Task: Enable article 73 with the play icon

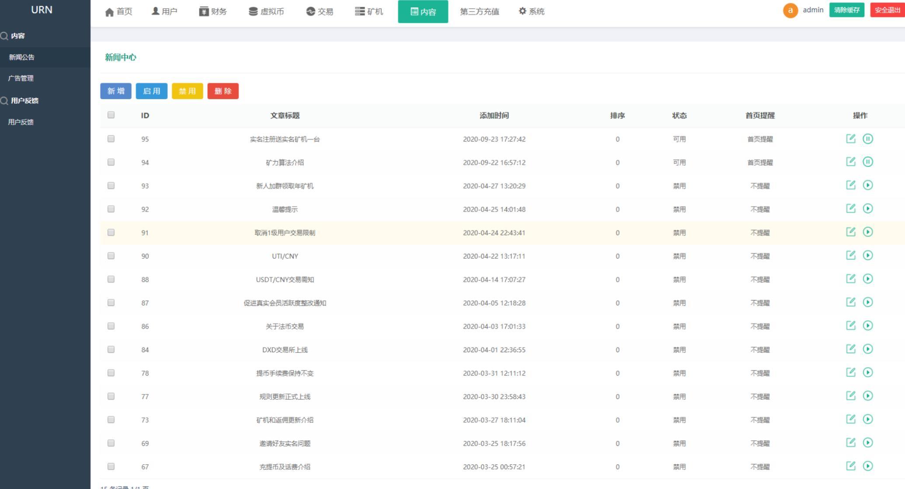Action: [x=868, y=419]
